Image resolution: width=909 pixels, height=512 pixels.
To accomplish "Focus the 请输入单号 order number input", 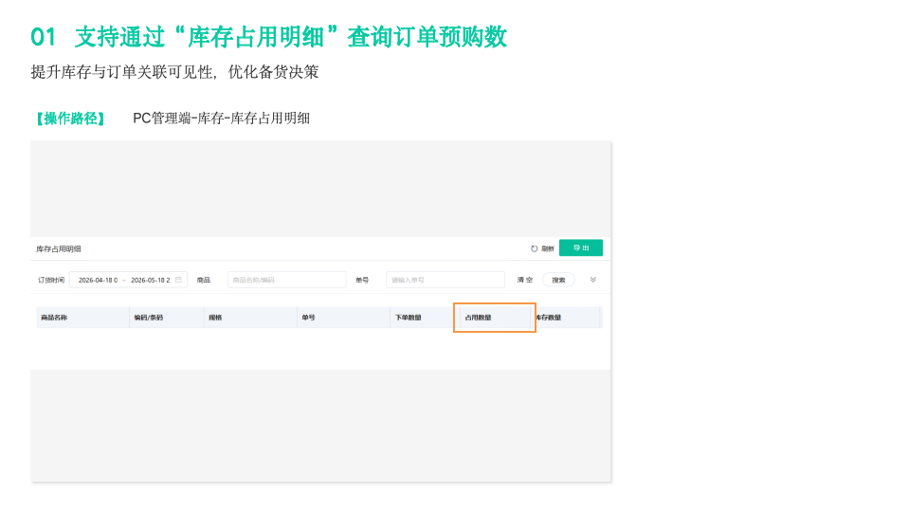I will (x=445, y=280).
